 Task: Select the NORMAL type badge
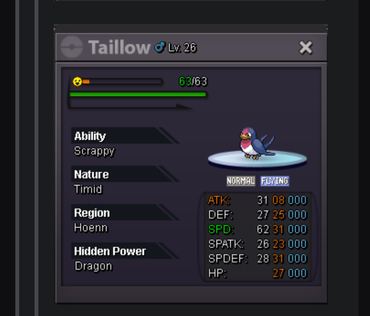(x=241, y=181)
